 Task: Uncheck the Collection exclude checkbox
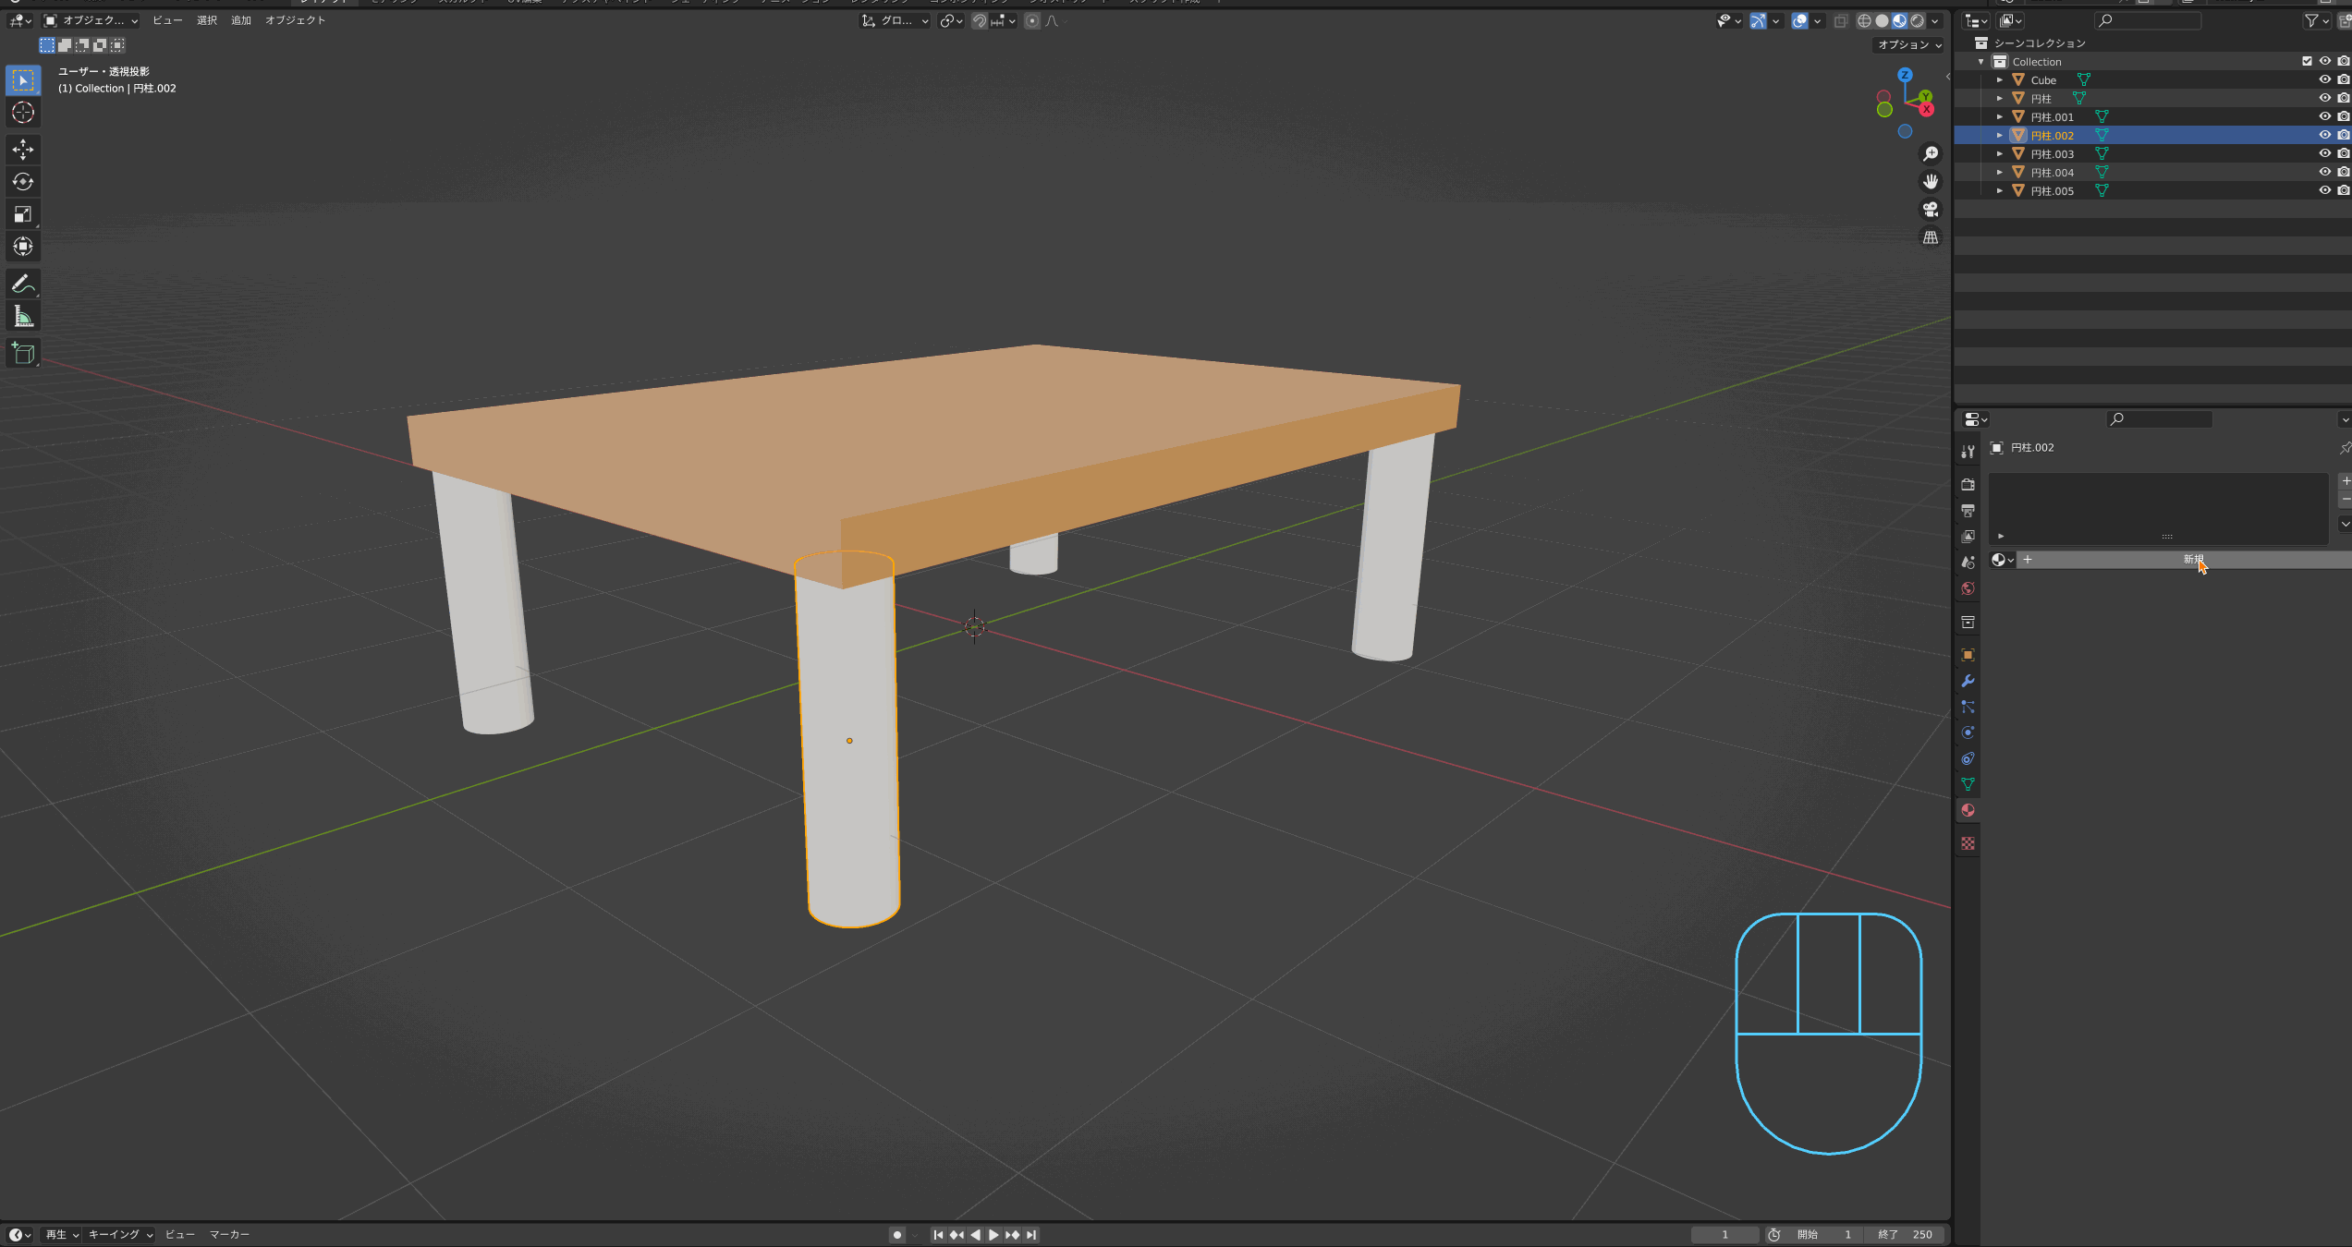(x=2307, y=61)
